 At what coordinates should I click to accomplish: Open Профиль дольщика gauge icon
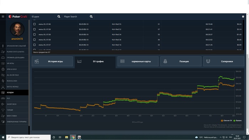pyautogui.click(x=3, y=58)
